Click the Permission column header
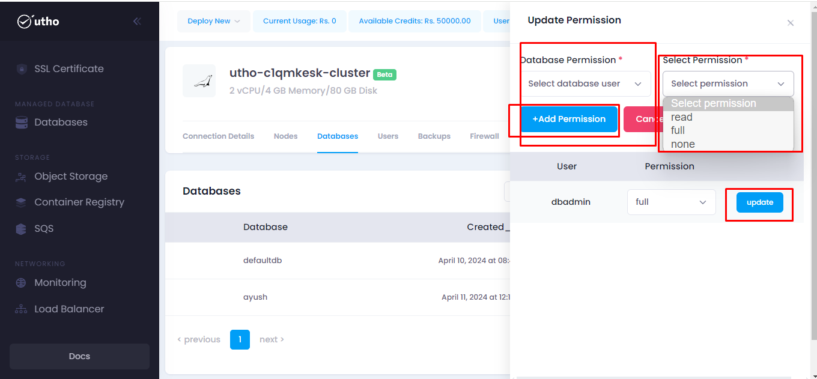Image resolution: width=817 pixels, height=379 pixels. (x=669, y=166)
